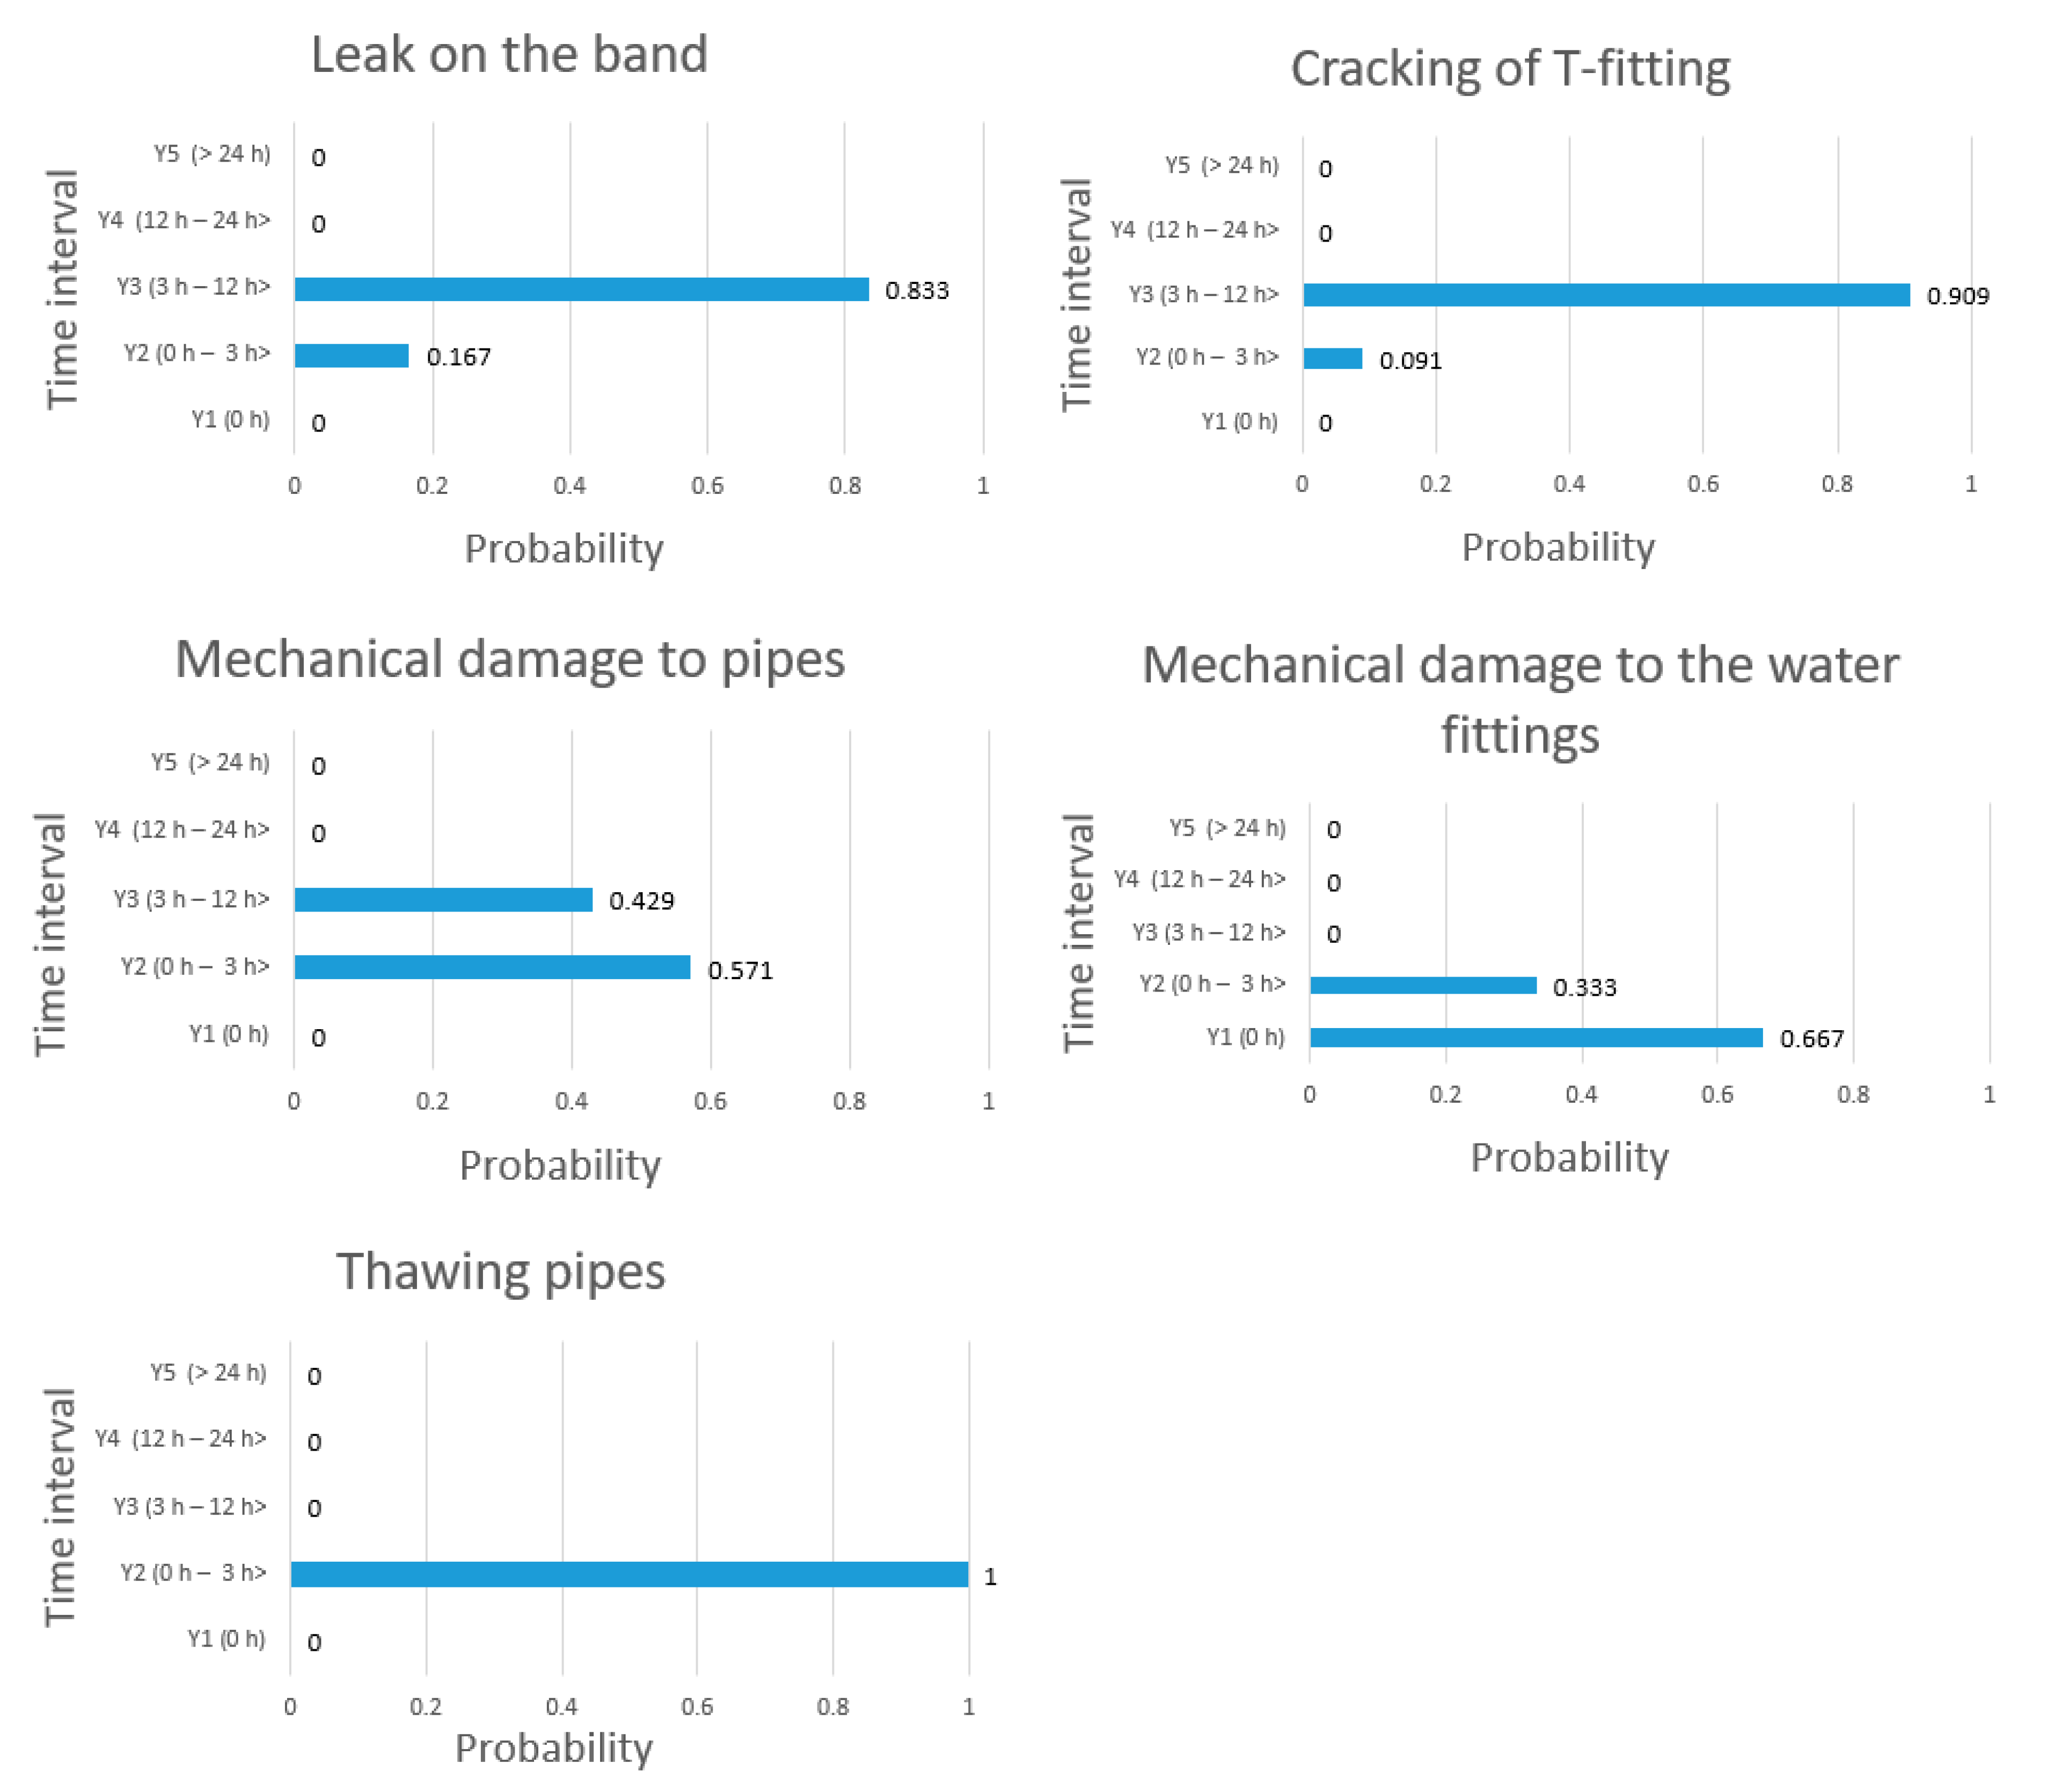Select the bar with value 0.667
Viewport: 2069px width, 1792px height.
pos(1536,1038)
